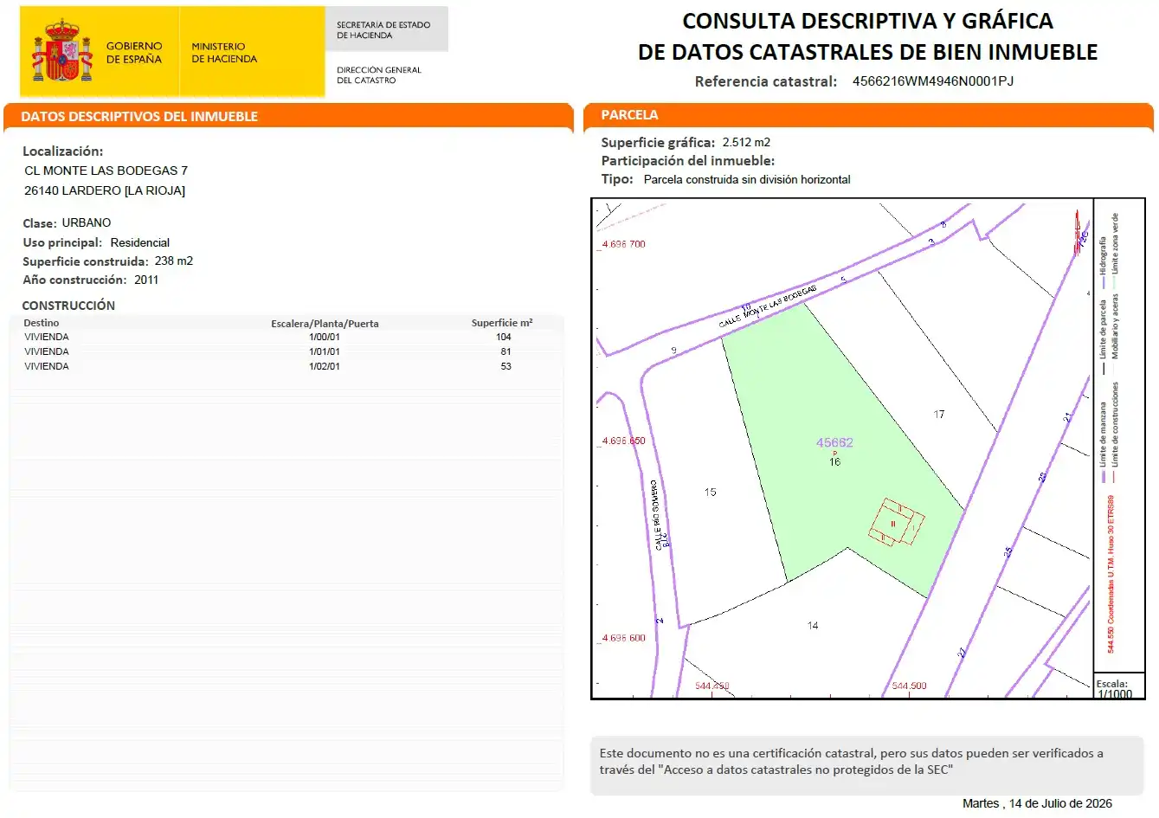The image size is (1159, 818).
Task: Click 'Parcela construida sin división horizontal' text
Action: click(747, 179)
